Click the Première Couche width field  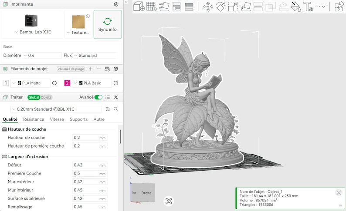click(x=90, y=173)
